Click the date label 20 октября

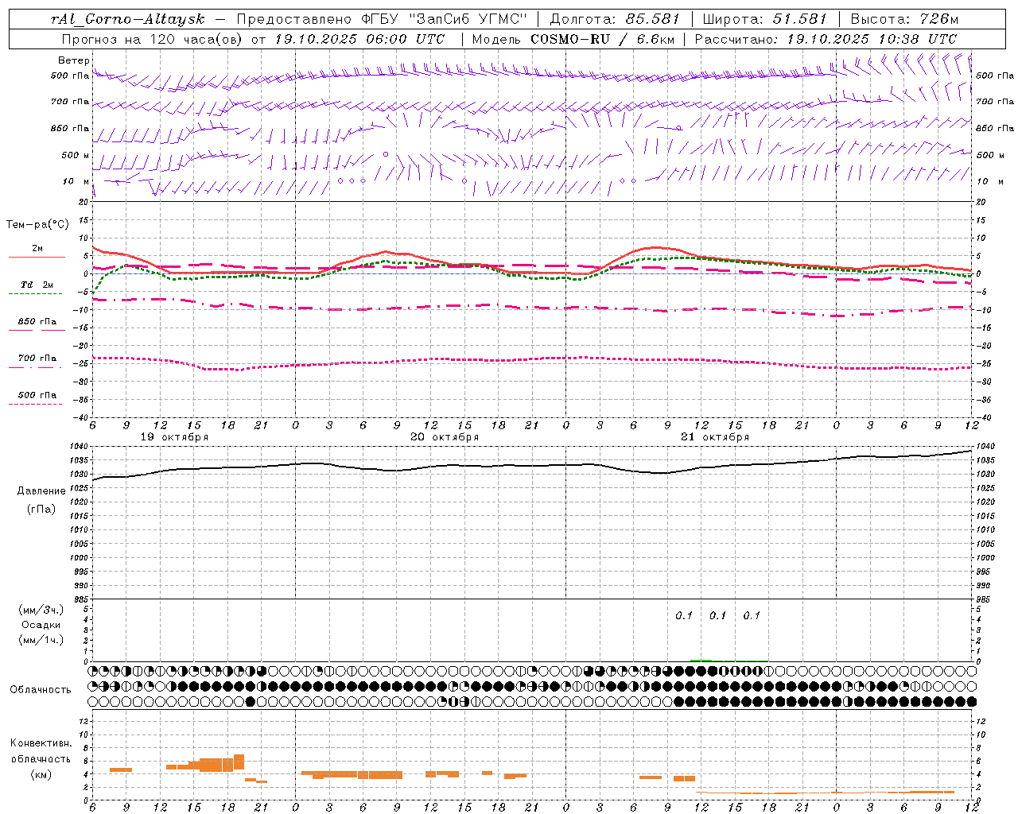coord(445,437)
